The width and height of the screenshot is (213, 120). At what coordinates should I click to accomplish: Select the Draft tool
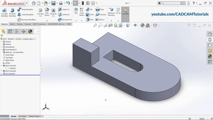(x=90, y=14)
